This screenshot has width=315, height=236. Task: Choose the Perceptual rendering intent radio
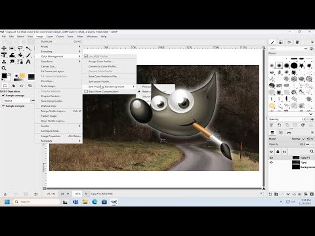pos(139,87)
